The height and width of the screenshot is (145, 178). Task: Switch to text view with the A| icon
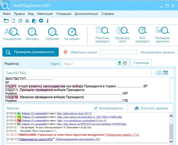click(158, 73)
